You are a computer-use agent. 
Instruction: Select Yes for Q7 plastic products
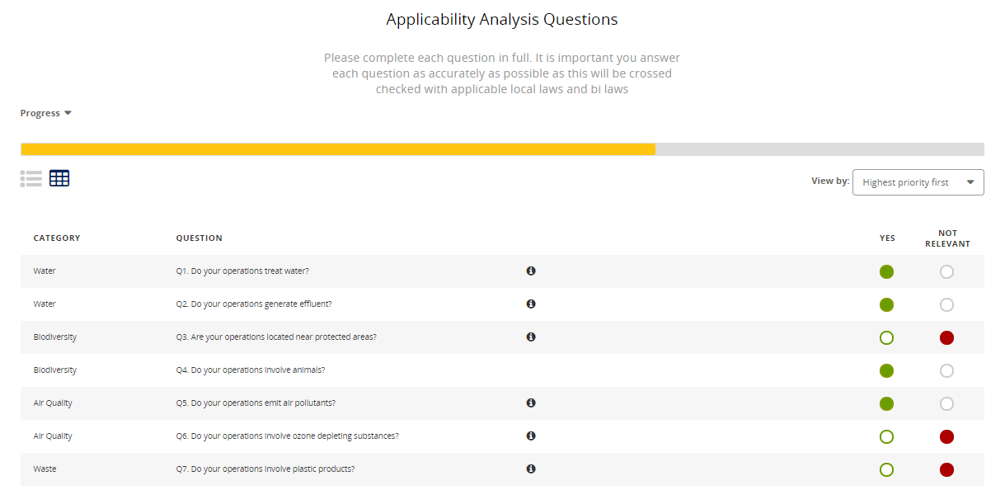pyautogui.click(x=887, y=469)
